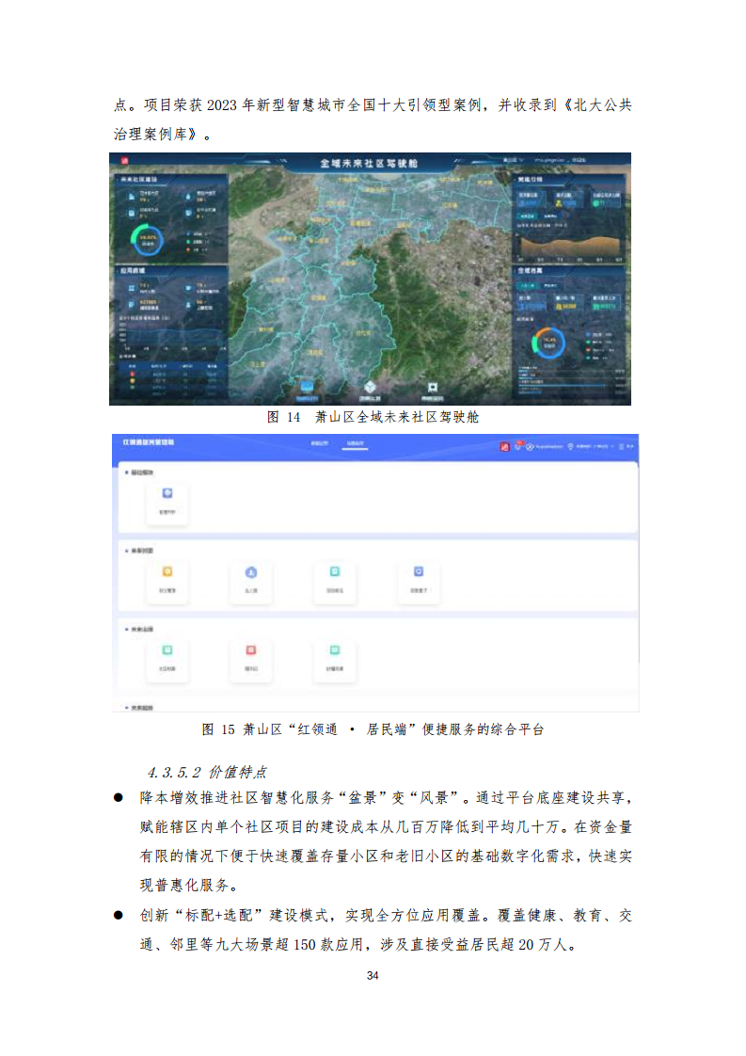Screen dimensions: 746x1056
Task: Click the hamburger menu icon at platform header right
Action: 622,446
